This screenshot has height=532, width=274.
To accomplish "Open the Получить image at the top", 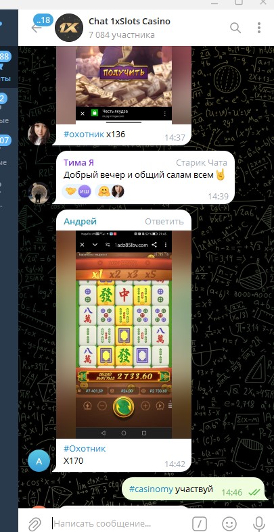I will (x=124, y=84).
